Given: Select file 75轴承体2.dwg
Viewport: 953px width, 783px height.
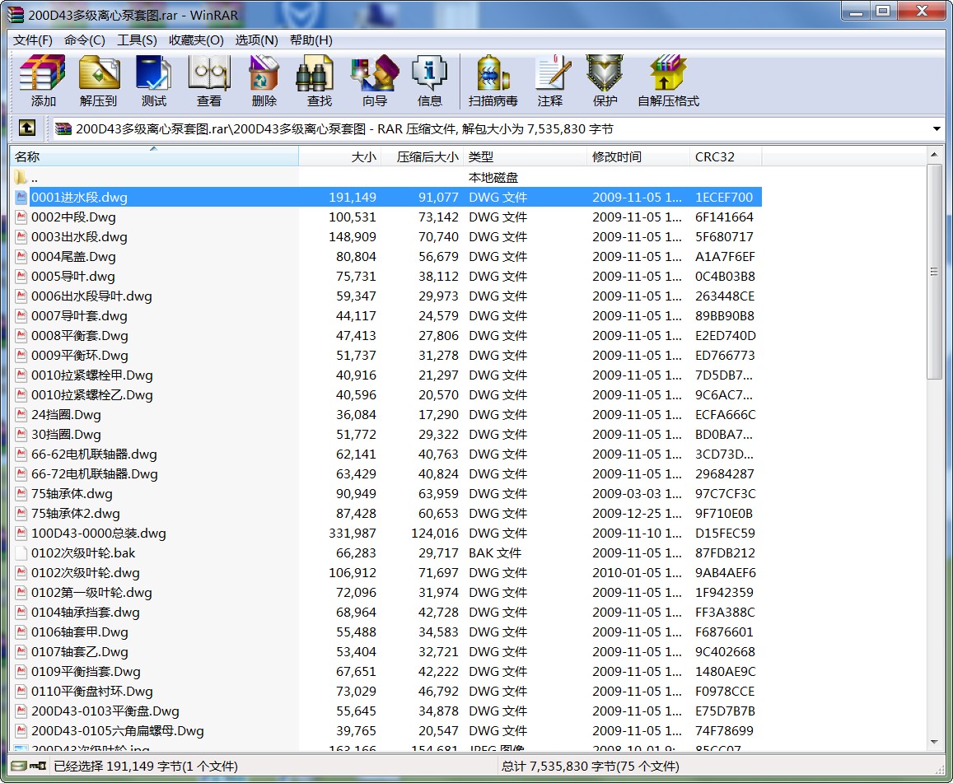Looking at the screenshot, I should click(387, 513).
